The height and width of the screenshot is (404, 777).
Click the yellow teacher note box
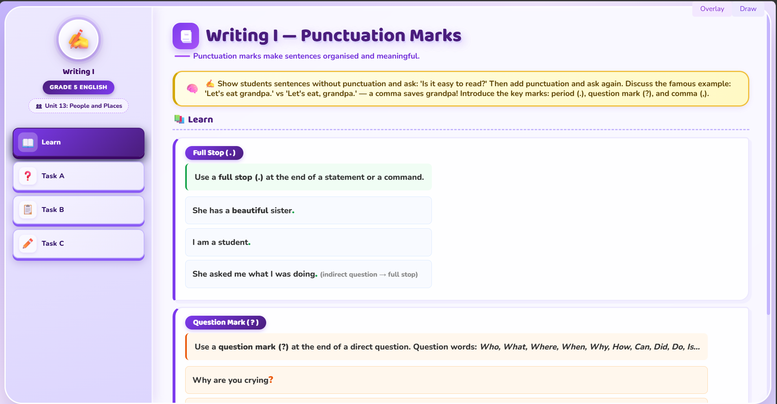[461, 89]
